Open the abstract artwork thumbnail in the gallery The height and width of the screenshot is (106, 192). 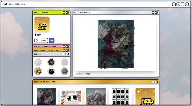click(46, 96)
